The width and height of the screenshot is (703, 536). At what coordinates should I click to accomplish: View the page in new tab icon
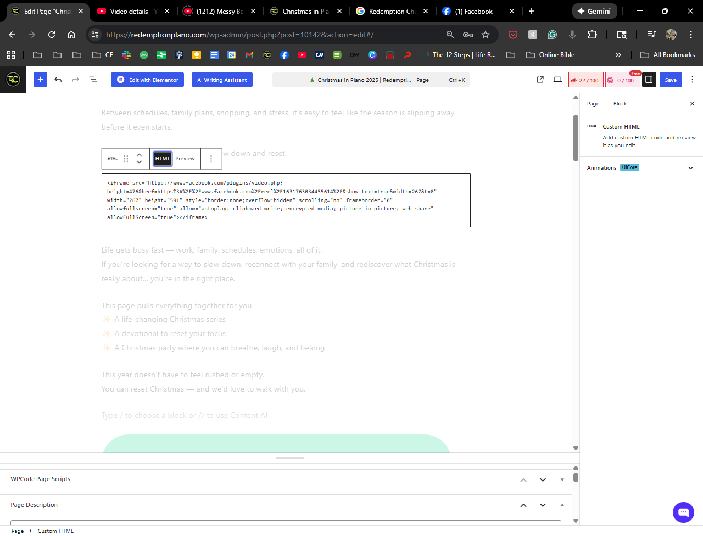[540, 80]
